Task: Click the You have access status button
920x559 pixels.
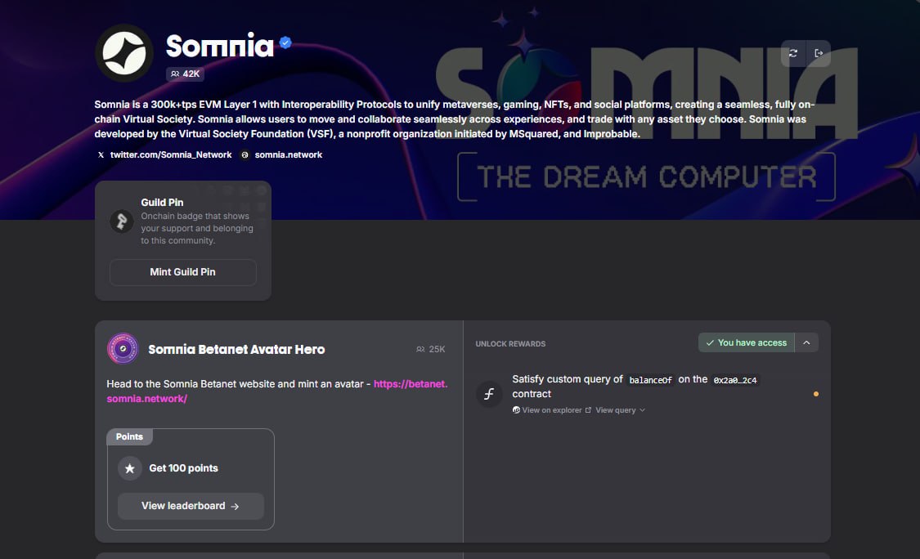Action: pyautogui.click(x=747, y=342)
